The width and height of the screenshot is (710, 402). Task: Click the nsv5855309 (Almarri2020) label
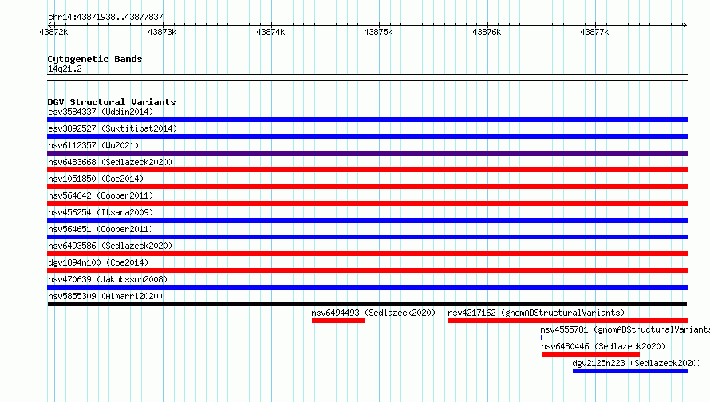[x=105, y=296]
